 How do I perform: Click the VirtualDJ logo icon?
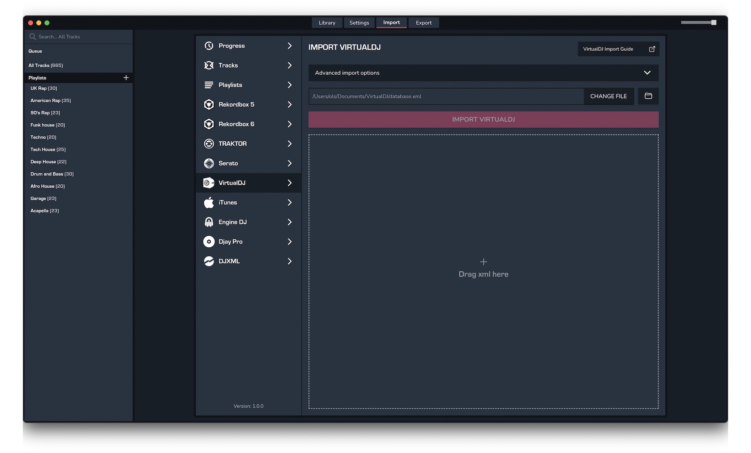tap(209, 183)
